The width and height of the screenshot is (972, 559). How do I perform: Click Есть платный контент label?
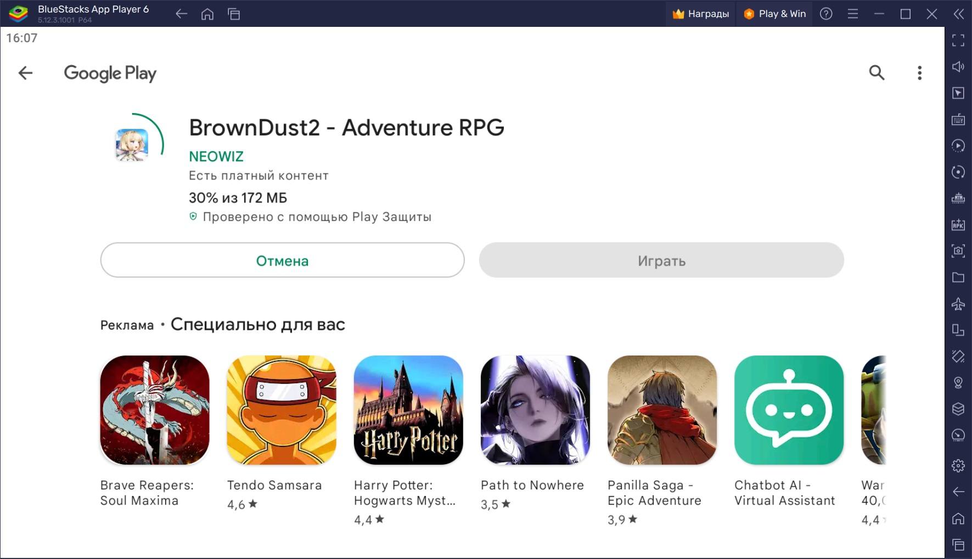[x=259, y=176]
